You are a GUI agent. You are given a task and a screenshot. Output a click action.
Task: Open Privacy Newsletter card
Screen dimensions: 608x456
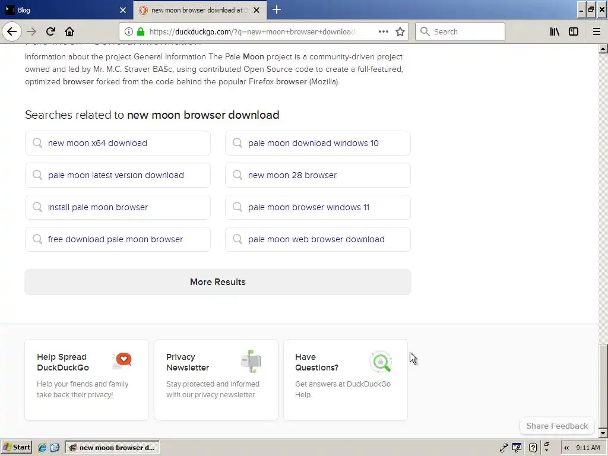(216, 379)
